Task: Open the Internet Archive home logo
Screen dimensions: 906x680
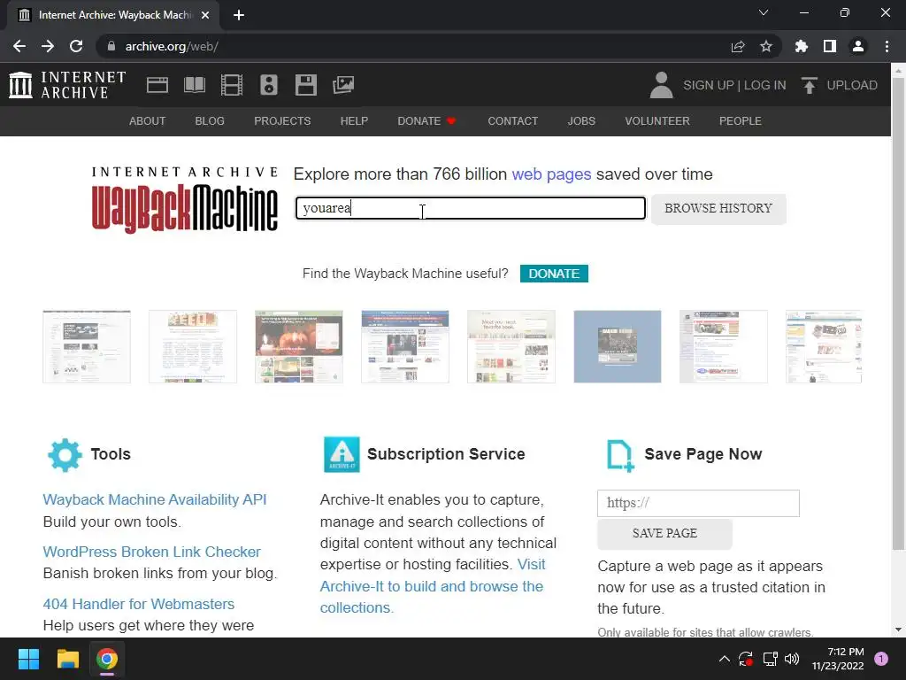Action: [67, 85]
